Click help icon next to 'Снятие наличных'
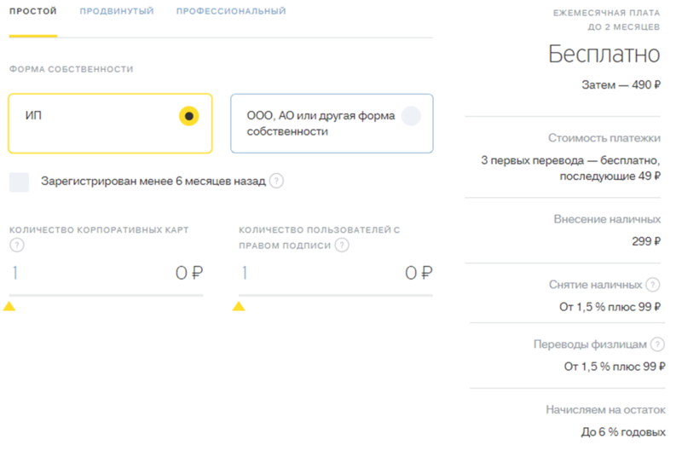The height and width of the screenshot is (451, 682). pyautogui.click(x=653, y=285)
